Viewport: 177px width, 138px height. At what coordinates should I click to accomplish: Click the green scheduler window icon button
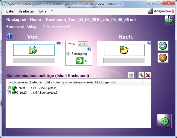163,46
